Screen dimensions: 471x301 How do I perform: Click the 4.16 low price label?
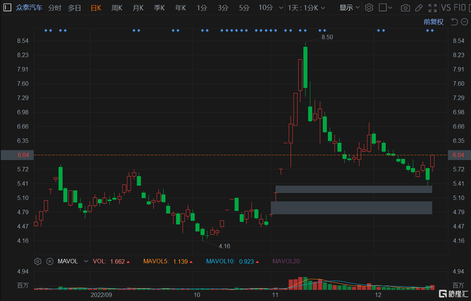pos(224,246)
